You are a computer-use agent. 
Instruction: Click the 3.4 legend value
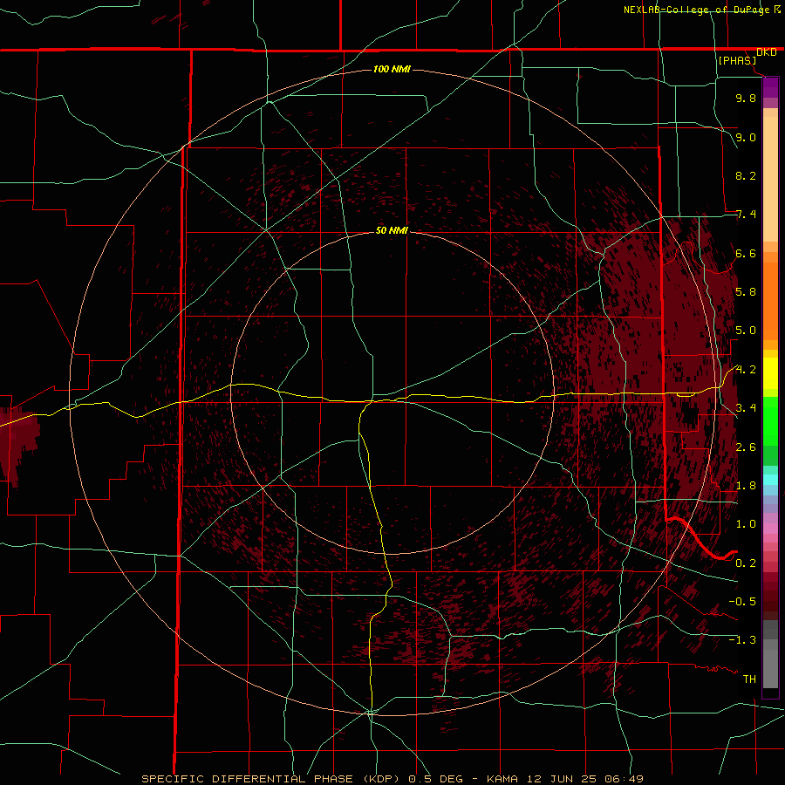pos(746,407)
